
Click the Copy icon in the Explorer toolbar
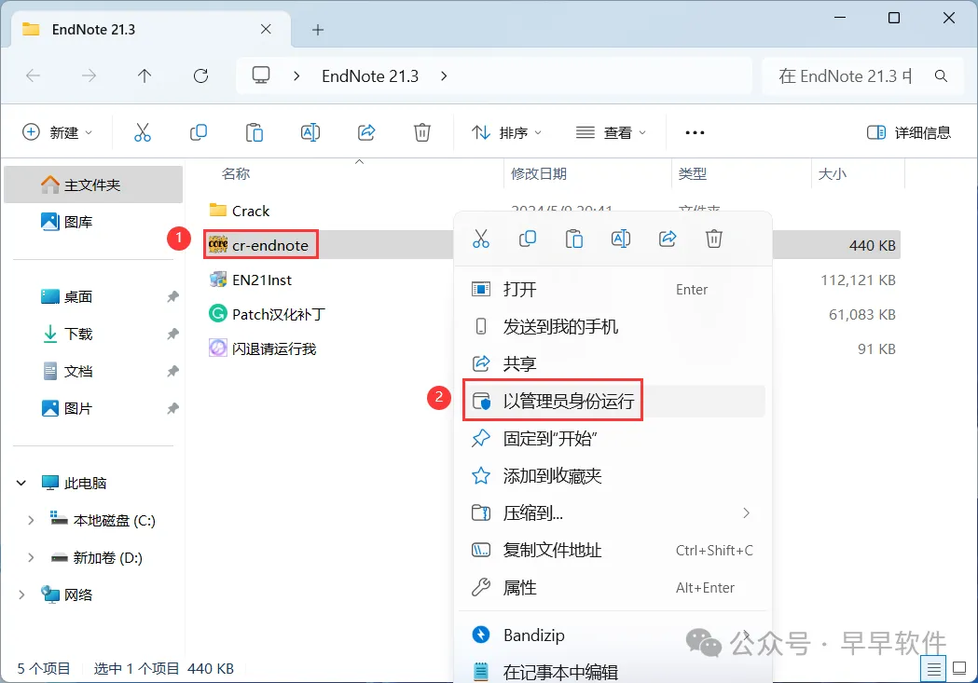(199, 132)
